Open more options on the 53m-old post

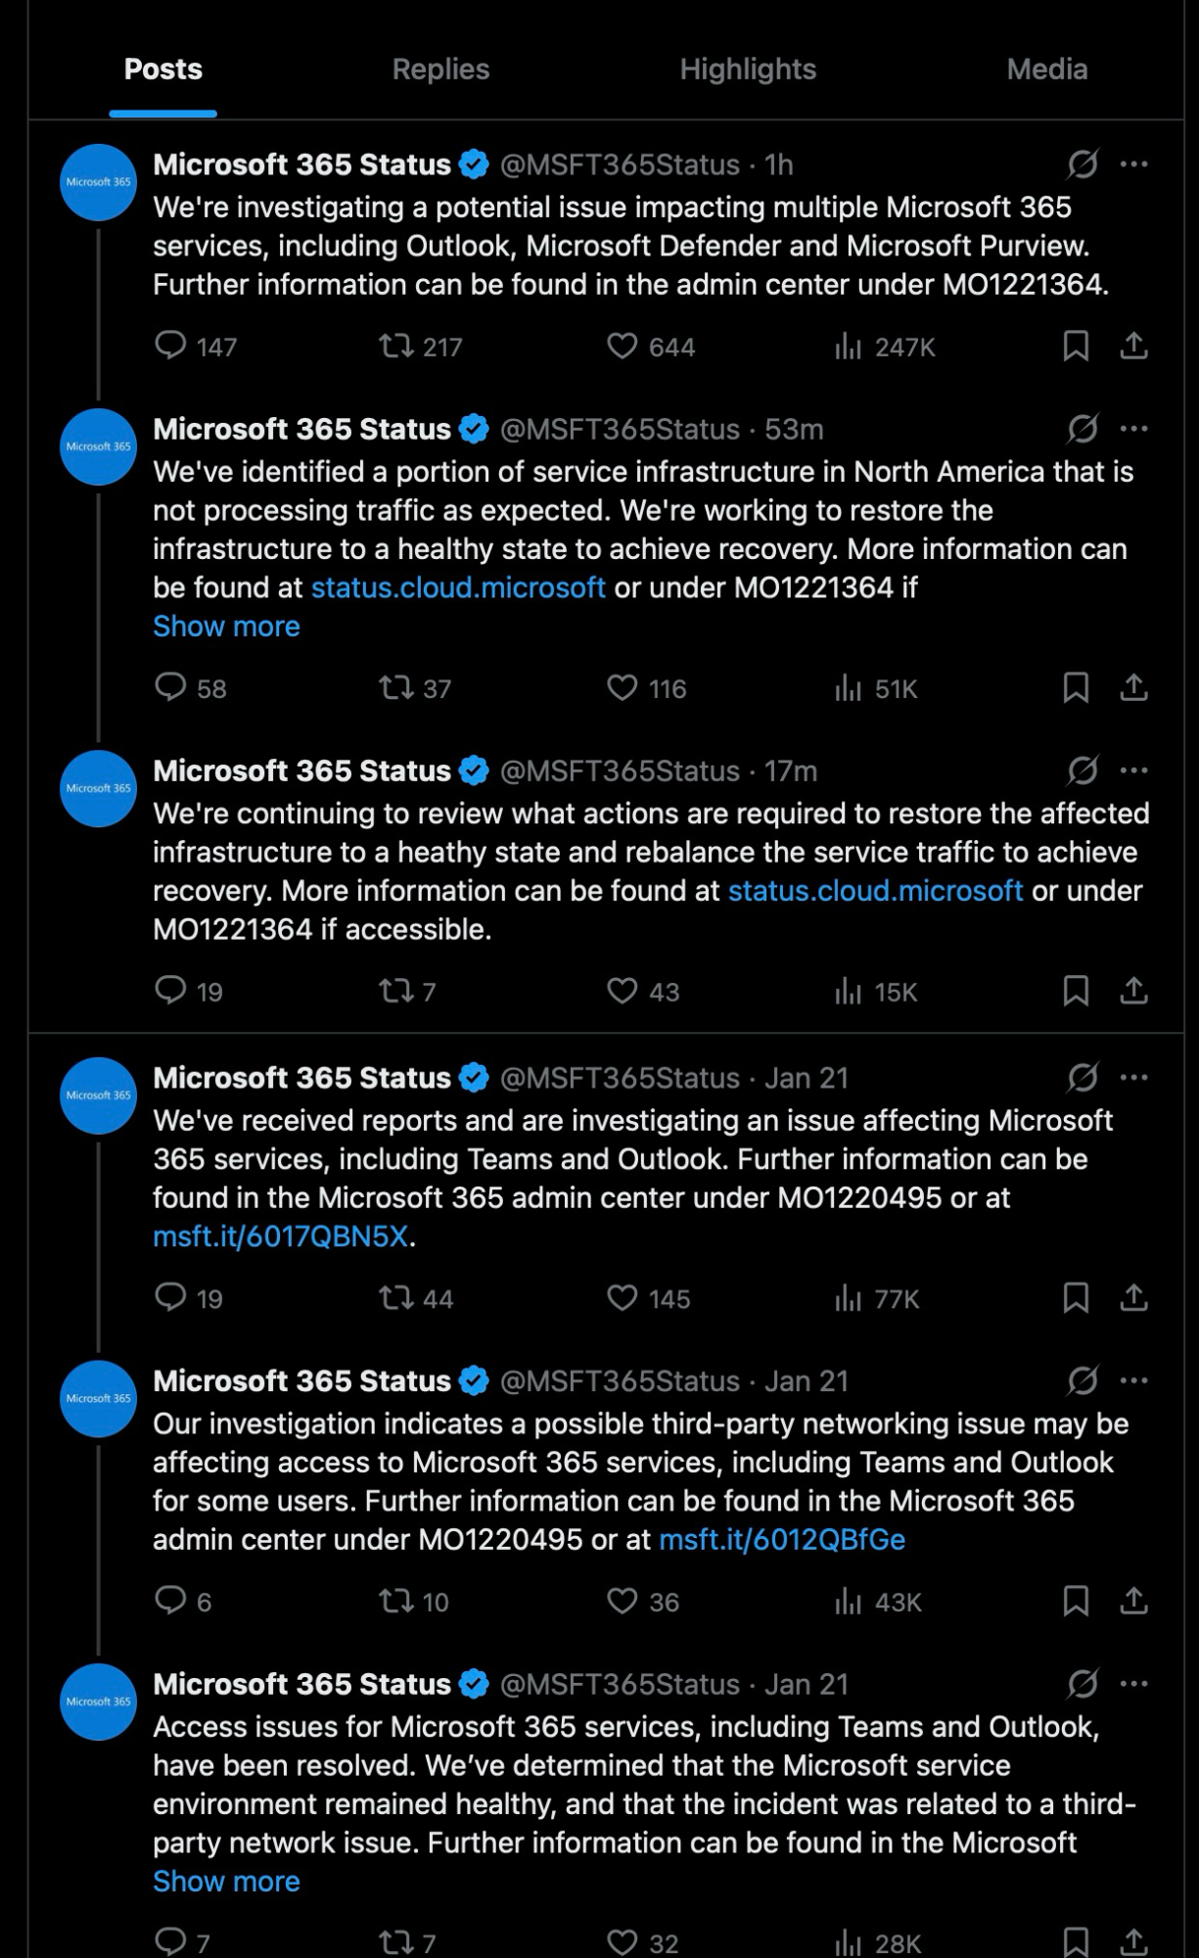coord(1133,428)
